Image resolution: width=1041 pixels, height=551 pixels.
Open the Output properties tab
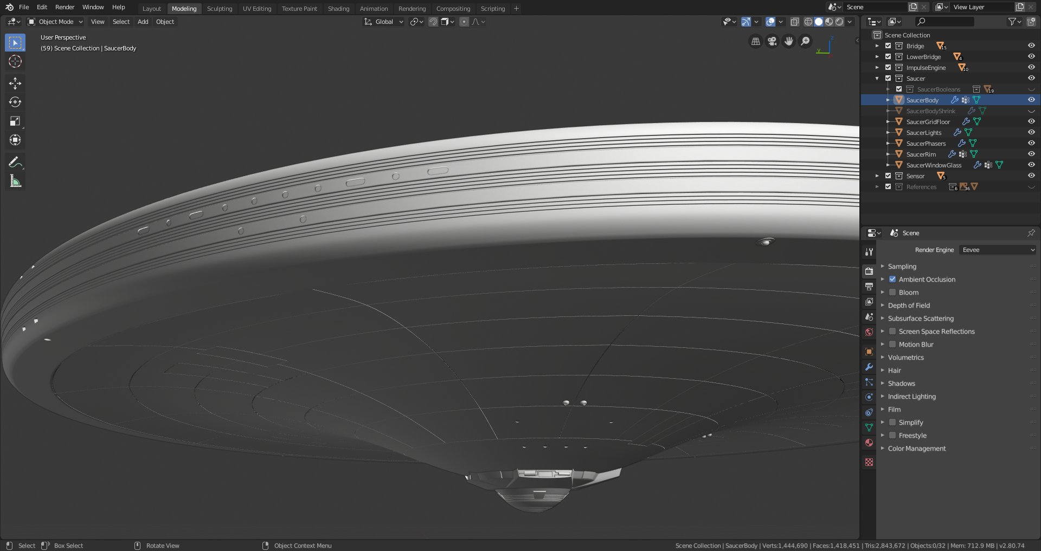tap(869, 286)
